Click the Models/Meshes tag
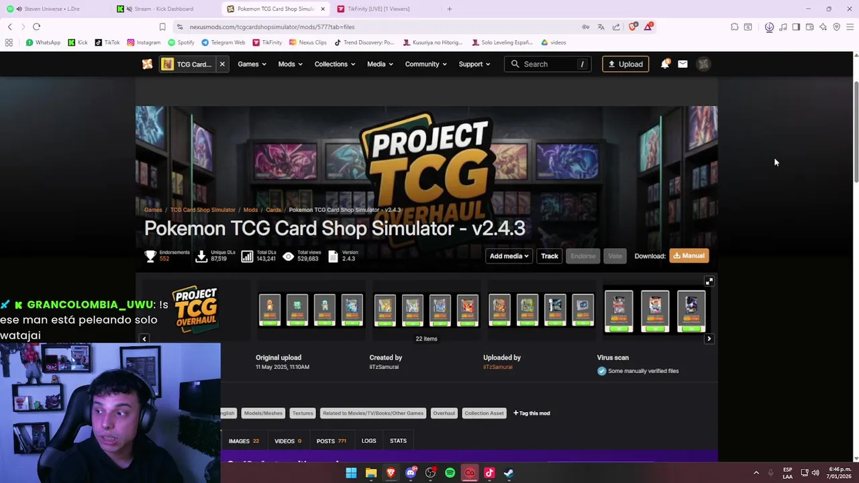Image resolution: width=859 pixels, height=483 pixels. coord(263,413)
